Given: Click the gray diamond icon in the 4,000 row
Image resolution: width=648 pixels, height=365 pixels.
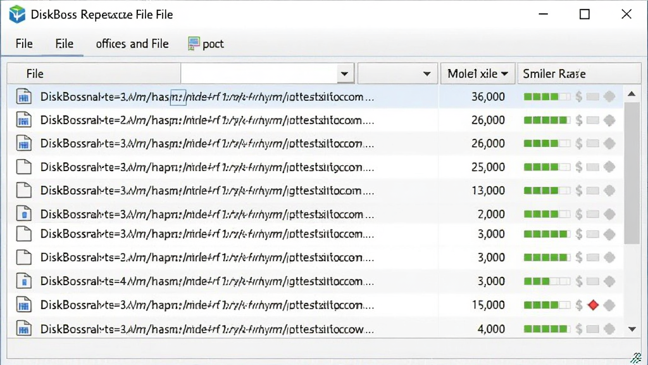Looking at the screenshot, I should [609, 329].
